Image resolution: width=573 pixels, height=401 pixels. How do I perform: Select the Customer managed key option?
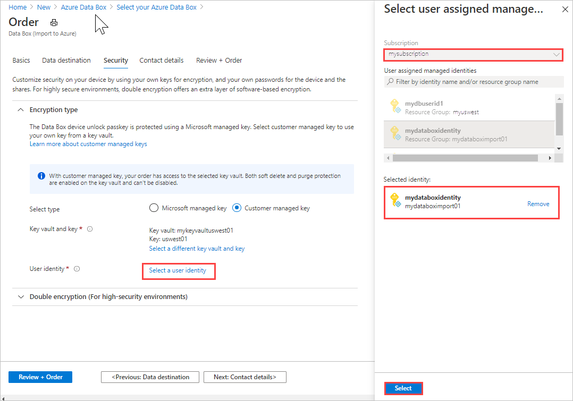[237, 208]
